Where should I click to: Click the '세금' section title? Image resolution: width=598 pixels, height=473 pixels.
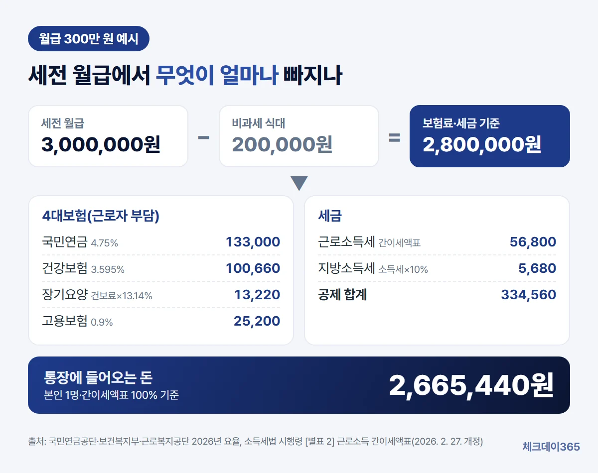pos(330,216)
